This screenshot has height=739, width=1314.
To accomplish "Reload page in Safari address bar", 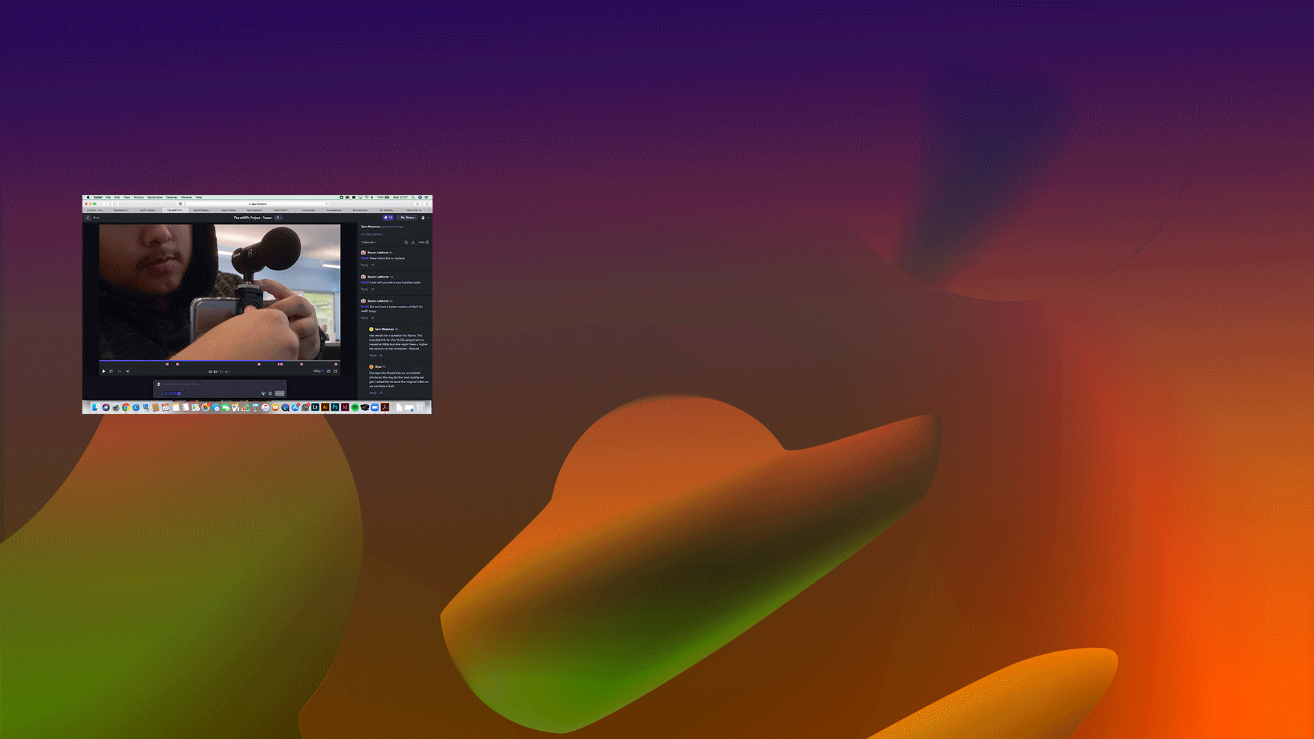I will 326,204.
